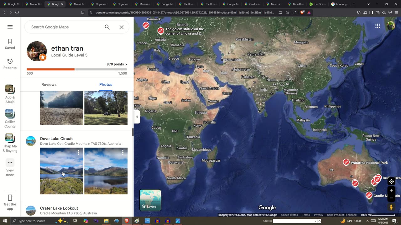Click the Google account avatar
Image resolution: width=401 pixels, height=225 pixels.
coord(391,26)
